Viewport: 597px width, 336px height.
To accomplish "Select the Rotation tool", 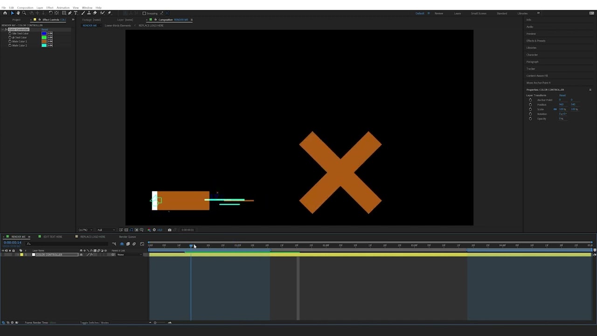I will pyautogui.click(x=51, y=13).
